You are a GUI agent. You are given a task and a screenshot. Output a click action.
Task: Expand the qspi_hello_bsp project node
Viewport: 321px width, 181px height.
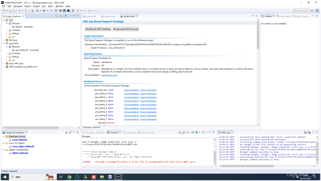[x=4, y=63]
